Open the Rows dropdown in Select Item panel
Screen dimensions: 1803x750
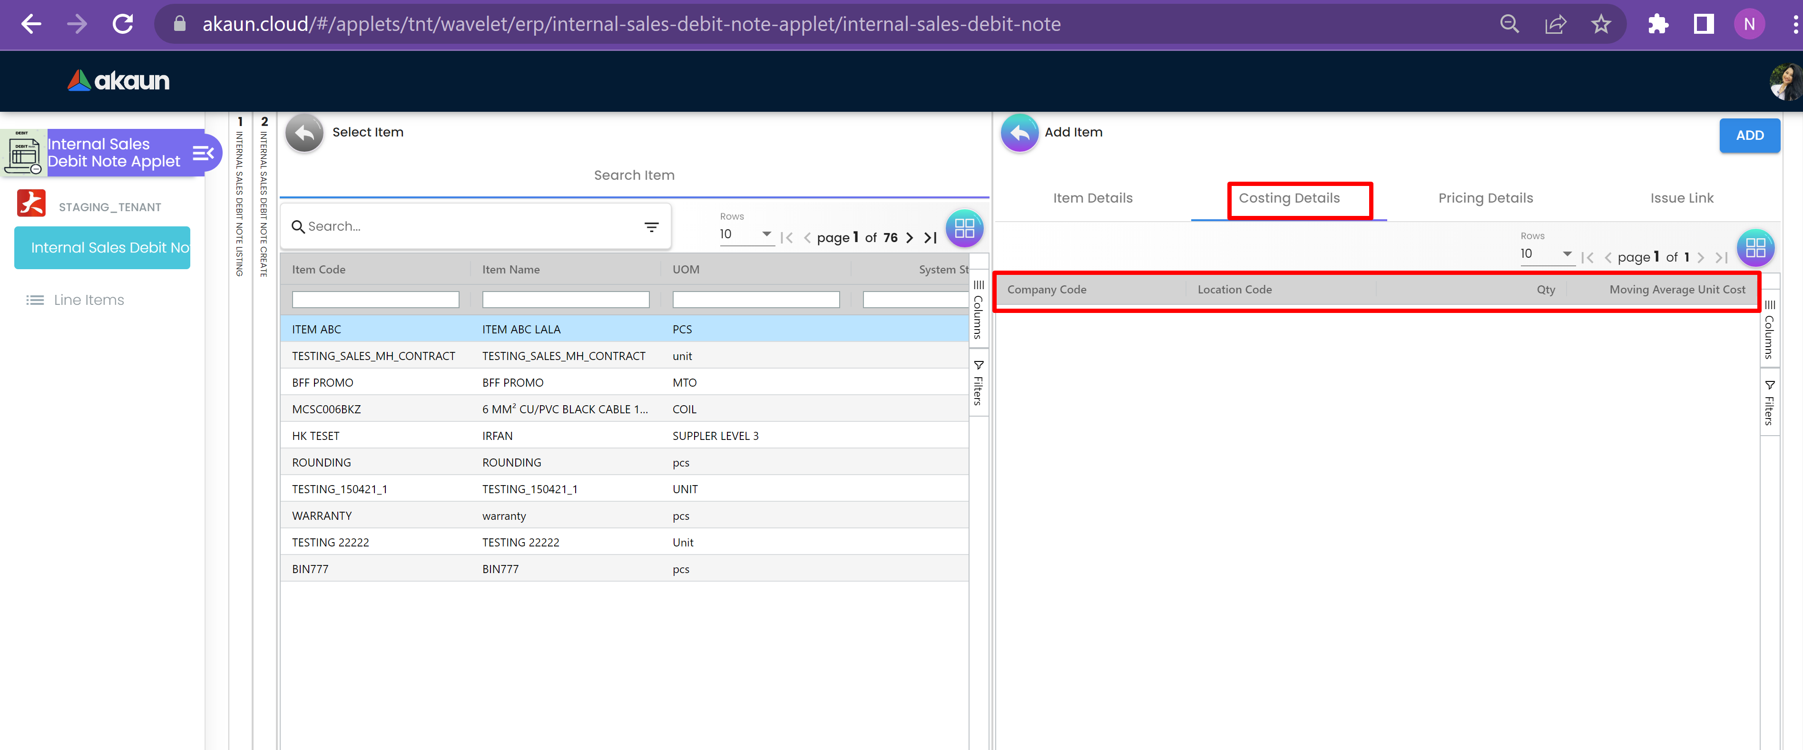[746, 234]
